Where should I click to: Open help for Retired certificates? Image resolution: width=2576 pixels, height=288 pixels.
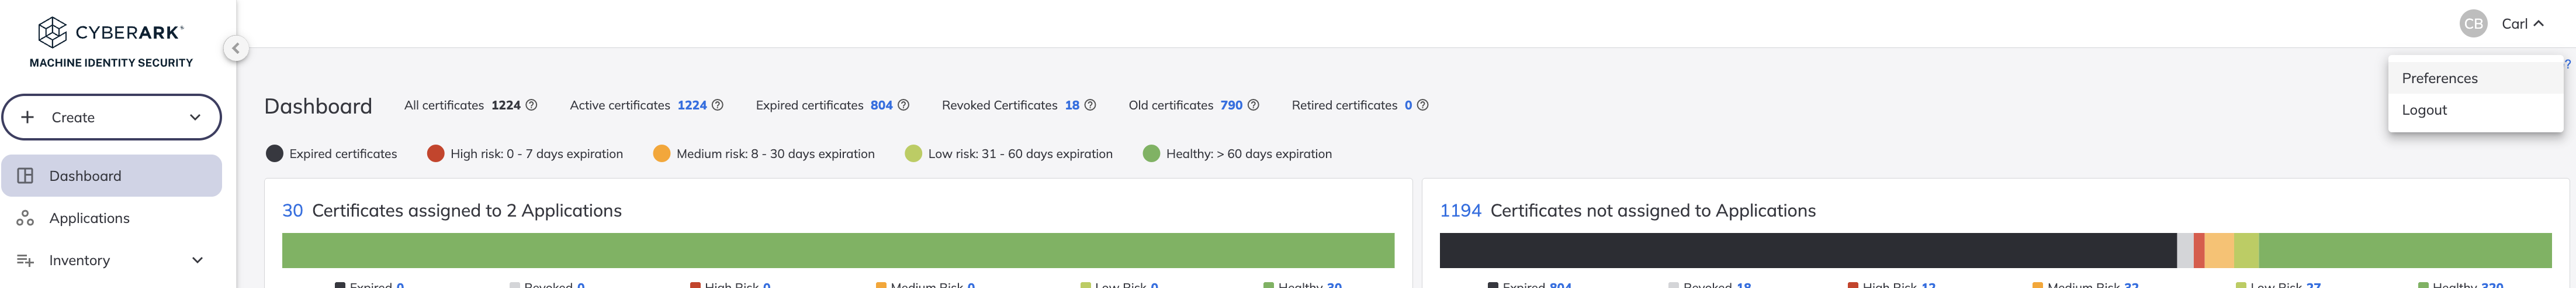click(x=1422, y=105)
